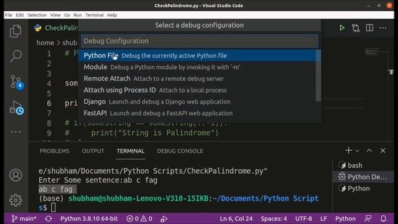Open the Run and Debug view
This screenshot has width=398, height=224.
coord(16,107)
